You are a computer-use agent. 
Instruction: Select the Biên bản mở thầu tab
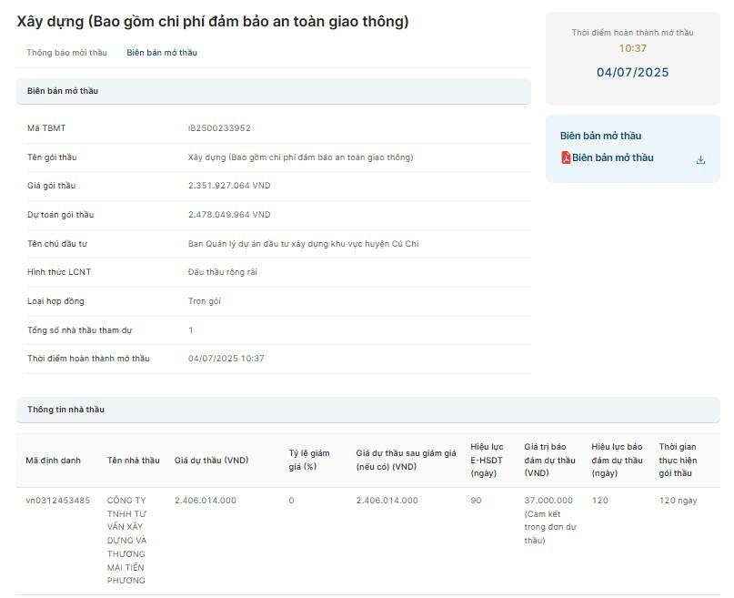click(x=162, y=53)
